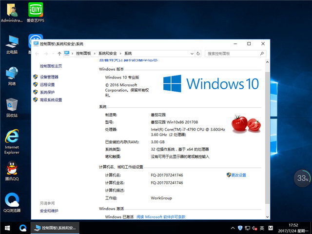Open address bar history dropdown
This screenshot has width=312, height=234.
(x=192, y=54)
